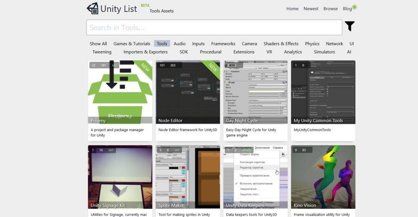Click the Projeny card title
The width and height of the screenshot is (418, 217).
coord(98,121)
